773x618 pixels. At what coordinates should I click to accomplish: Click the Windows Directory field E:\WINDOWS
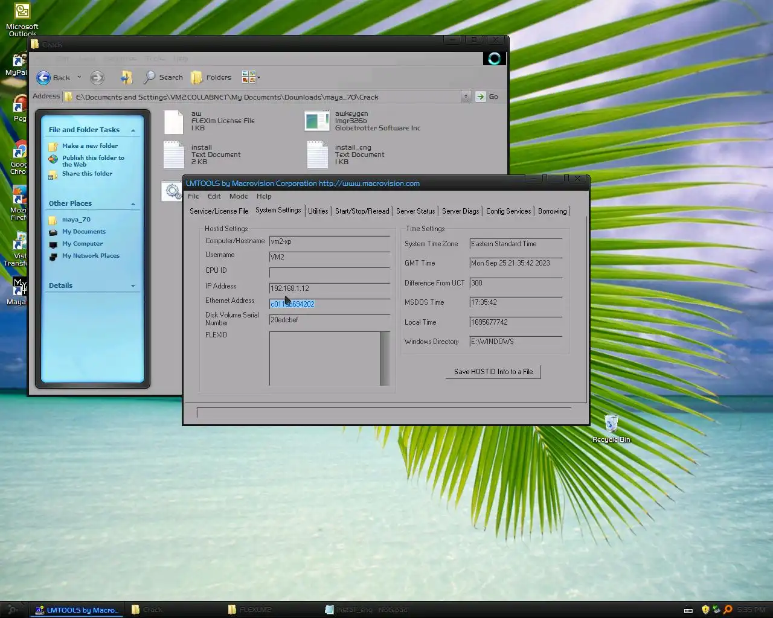pos(516,342)
